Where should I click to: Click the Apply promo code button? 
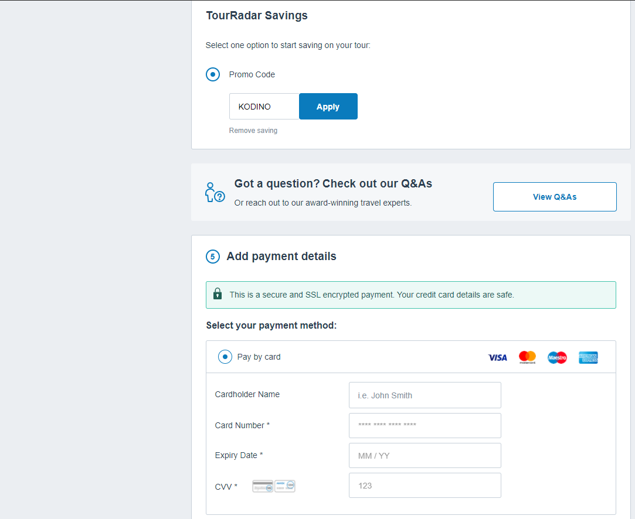(328, 107)
